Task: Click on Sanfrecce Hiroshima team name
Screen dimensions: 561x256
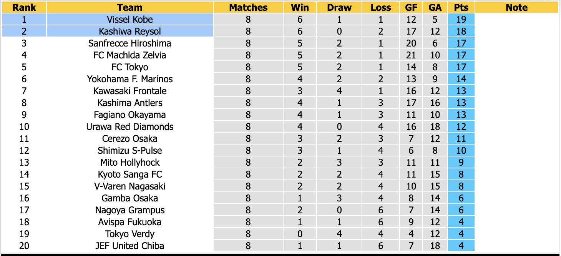Action: click(130, 43)
